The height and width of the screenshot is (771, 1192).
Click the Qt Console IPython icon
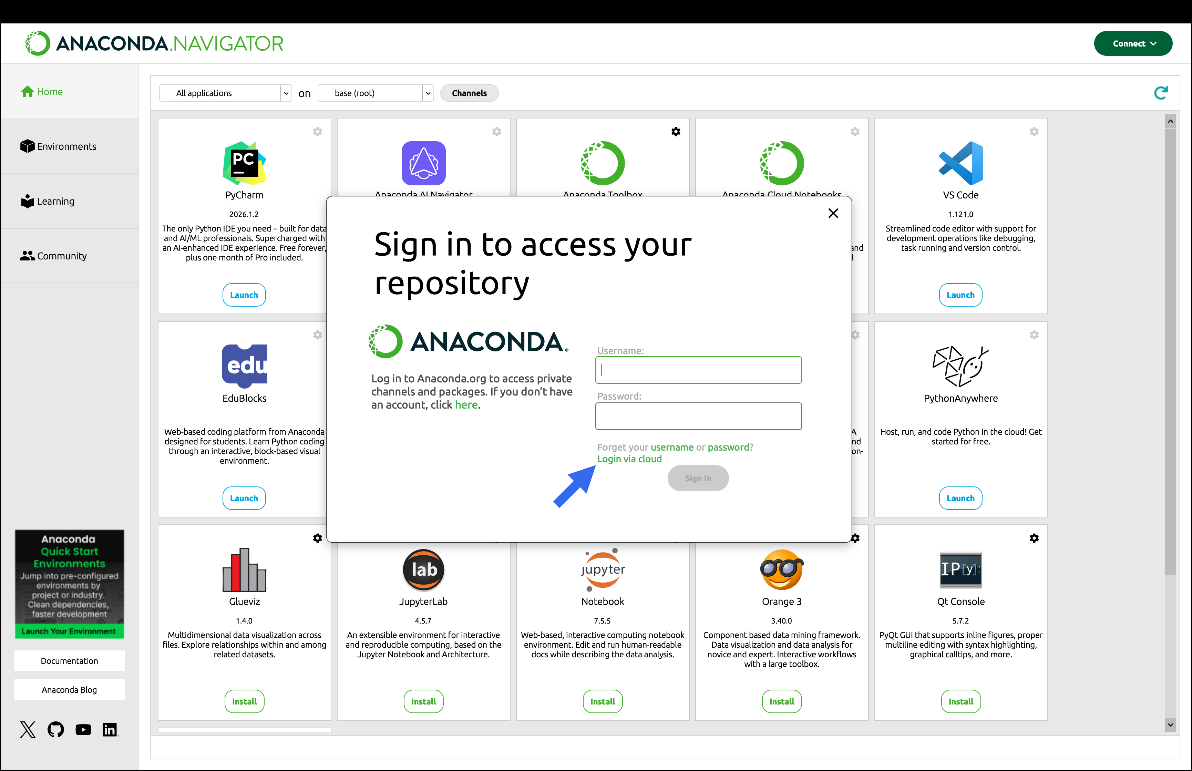[x=961, y=570]
